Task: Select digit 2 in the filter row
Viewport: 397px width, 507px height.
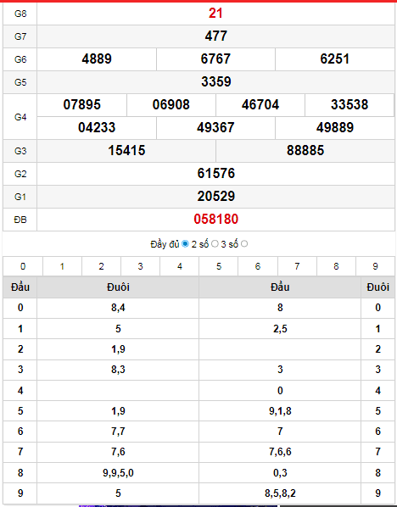Action: [x=101, y=266]
